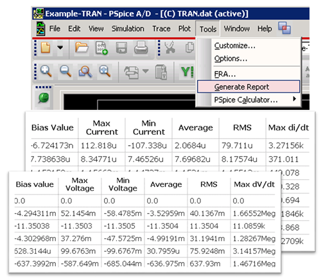
Task: Click cell value 637.93m
Action: click(205, 263)
